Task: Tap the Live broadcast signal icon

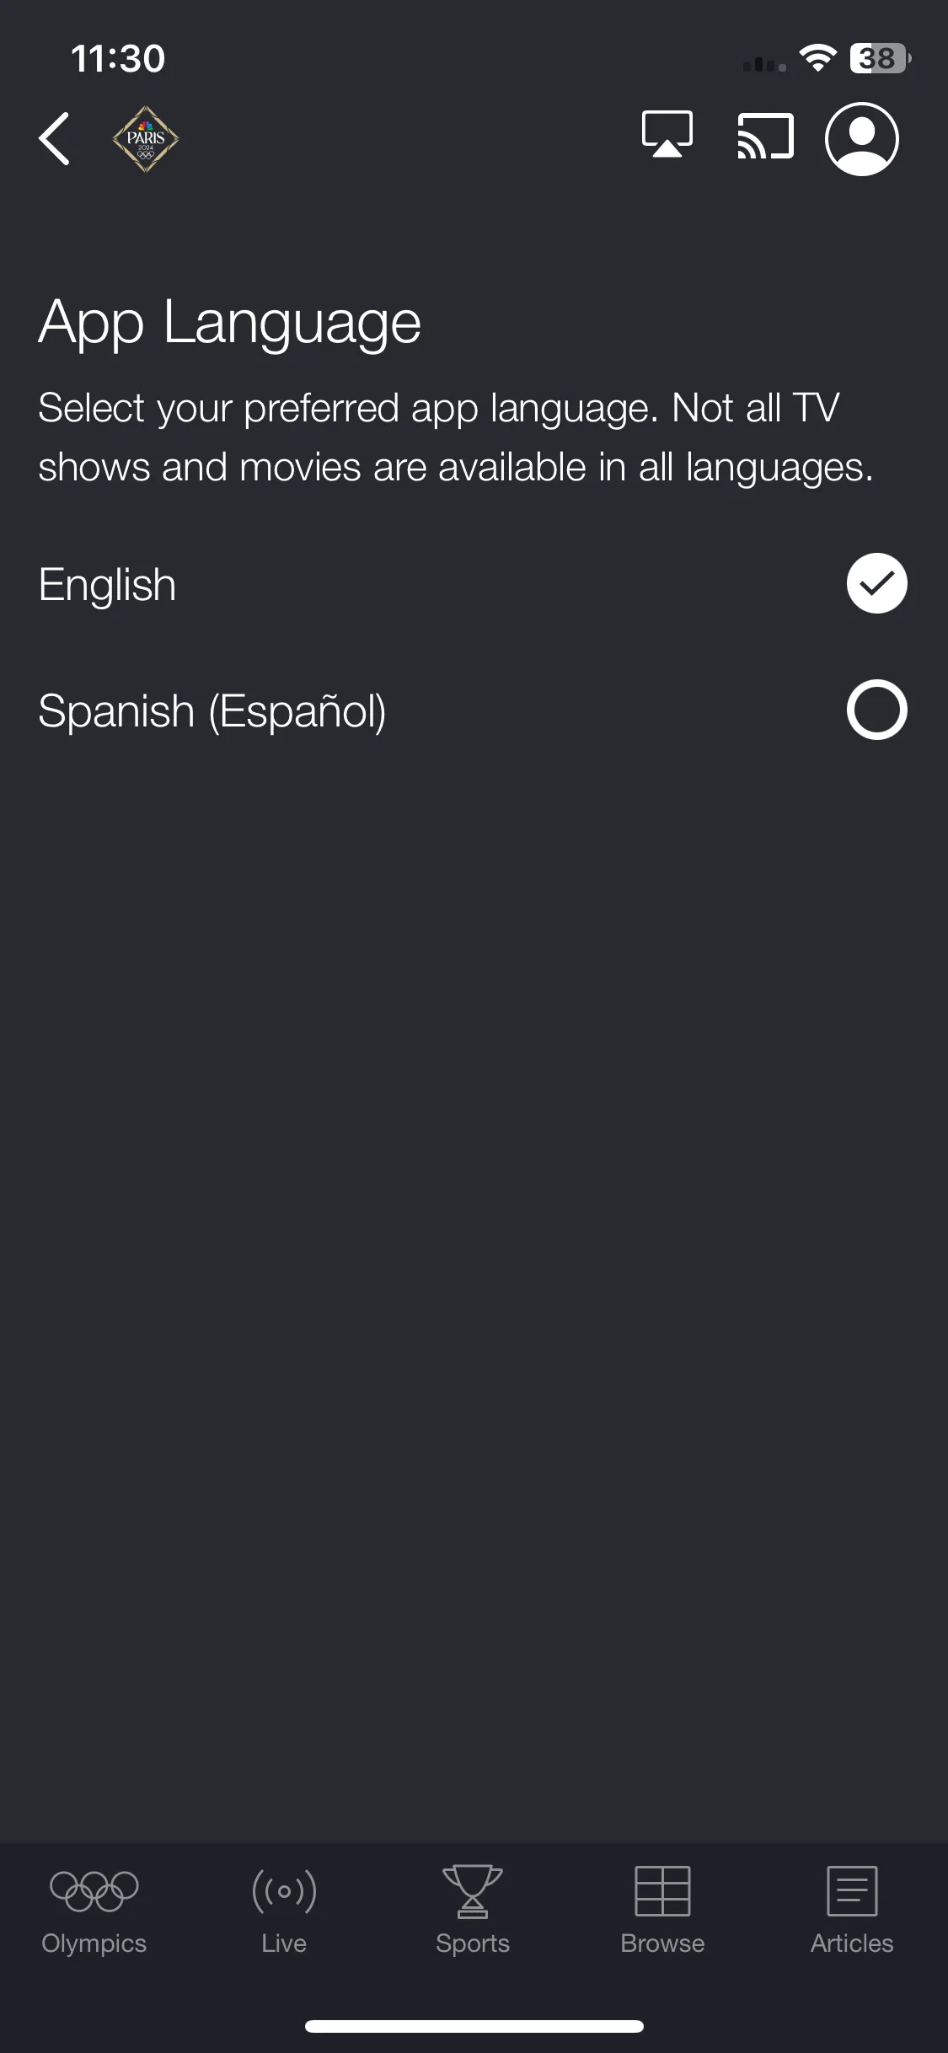Action: pyautogui.click(x=284, y=1891)
